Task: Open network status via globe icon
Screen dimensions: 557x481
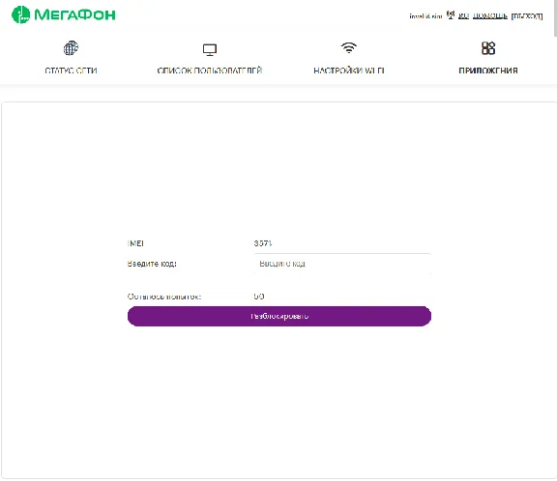Action: coord(71,48)
